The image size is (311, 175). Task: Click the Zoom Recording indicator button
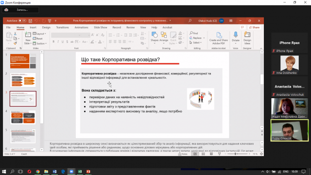click(x=20, y=10)
